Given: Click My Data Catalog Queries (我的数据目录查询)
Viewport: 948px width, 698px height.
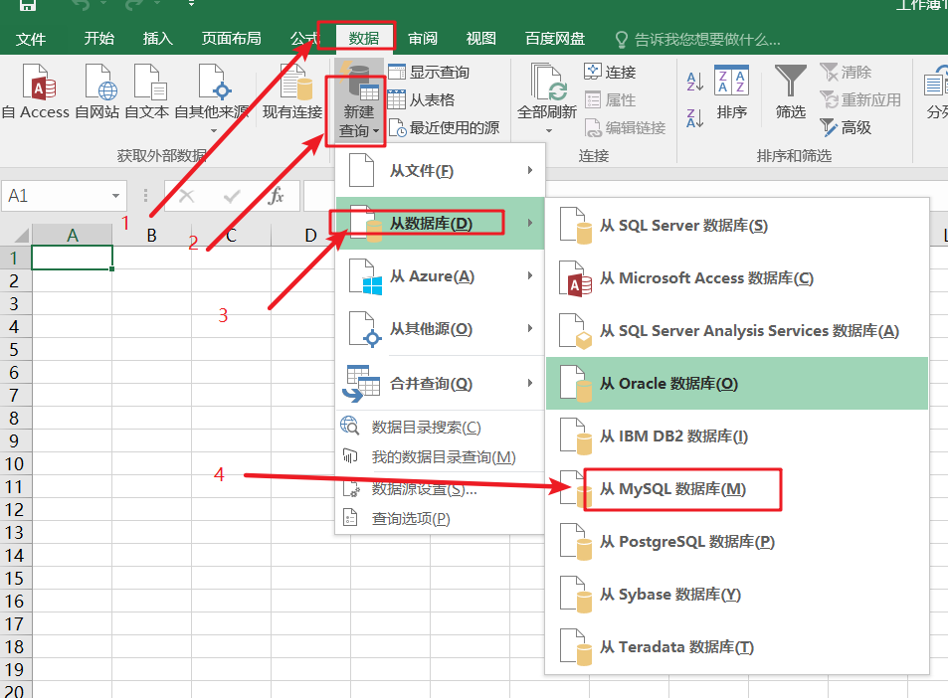Looking at the screenshot, I should tap(440, 456).
